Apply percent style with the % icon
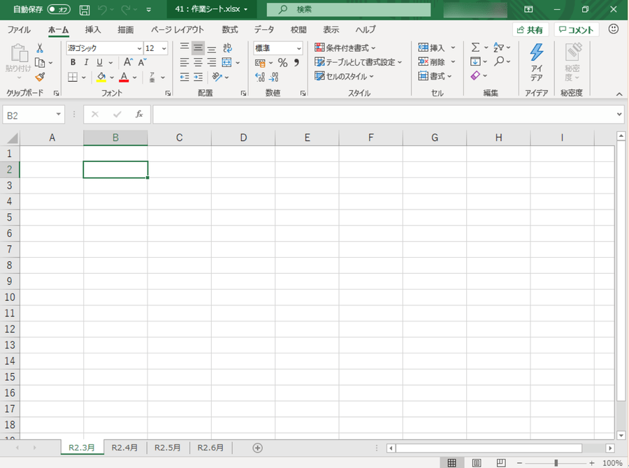Viewport: 629px width, 468px height. 282,63
